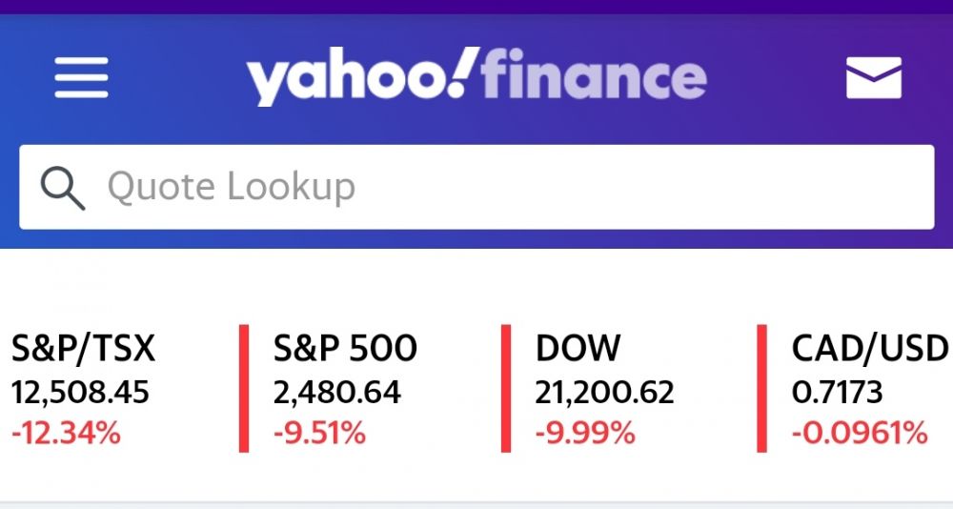Select the S&P 500 index name
Screen dimensions: 953x509
pos(345,349)
